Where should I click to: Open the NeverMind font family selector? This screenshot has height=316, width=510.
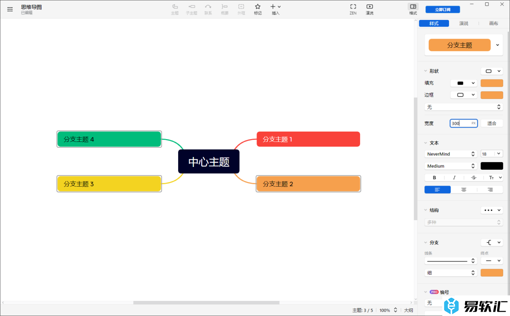point(451,154)
